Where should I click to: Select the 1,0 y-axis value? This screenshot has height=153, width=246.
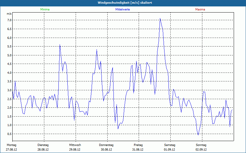click(x=10, y=125)
